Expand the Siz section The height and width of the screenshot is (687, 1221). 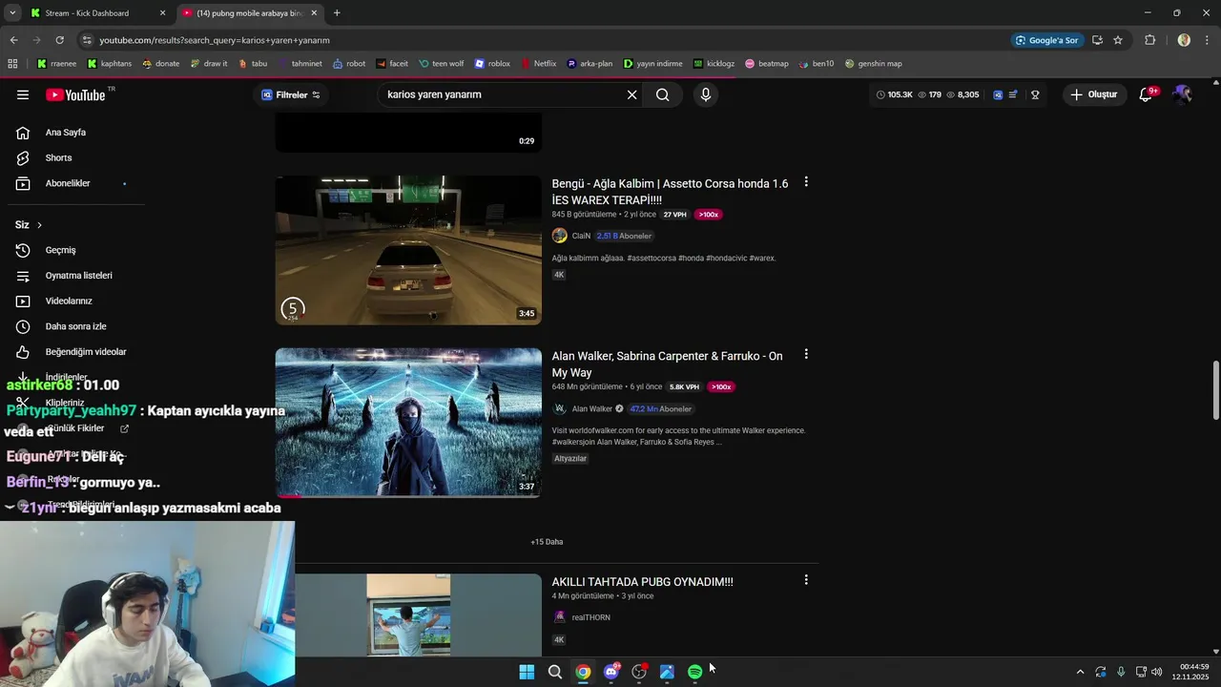(x=29, y=224)
